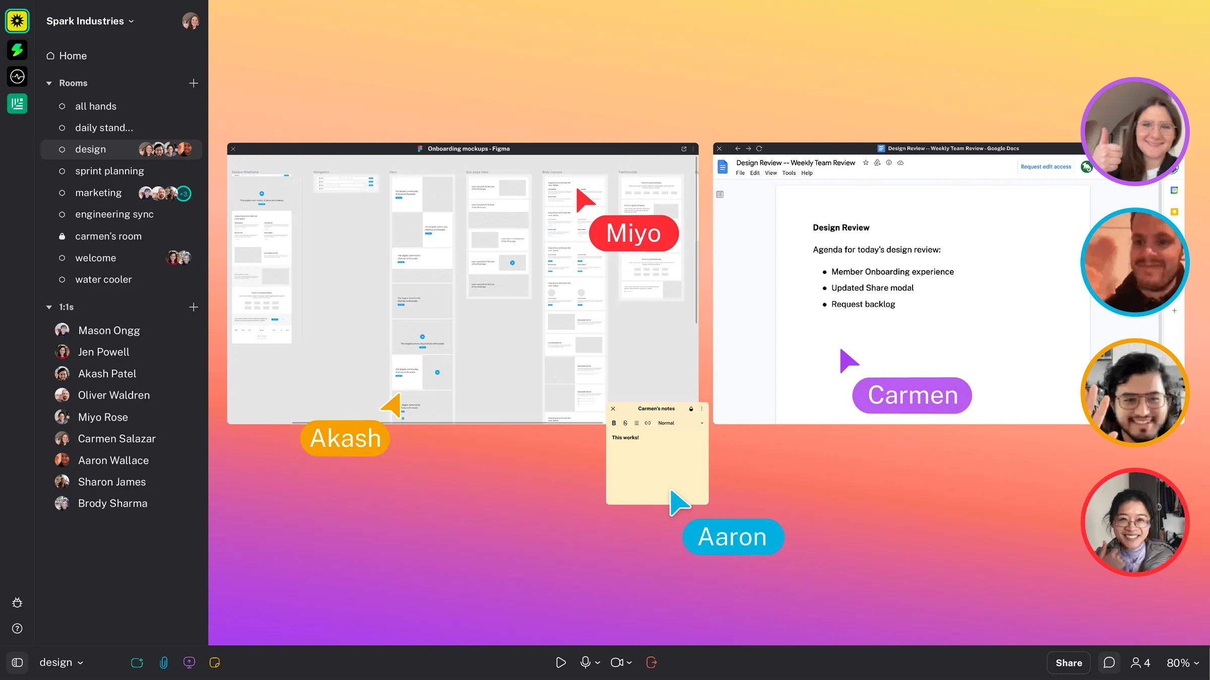The image size is (1210, 680).
Task: Toggle the sidebar visibility
Action: click(17, 662)
